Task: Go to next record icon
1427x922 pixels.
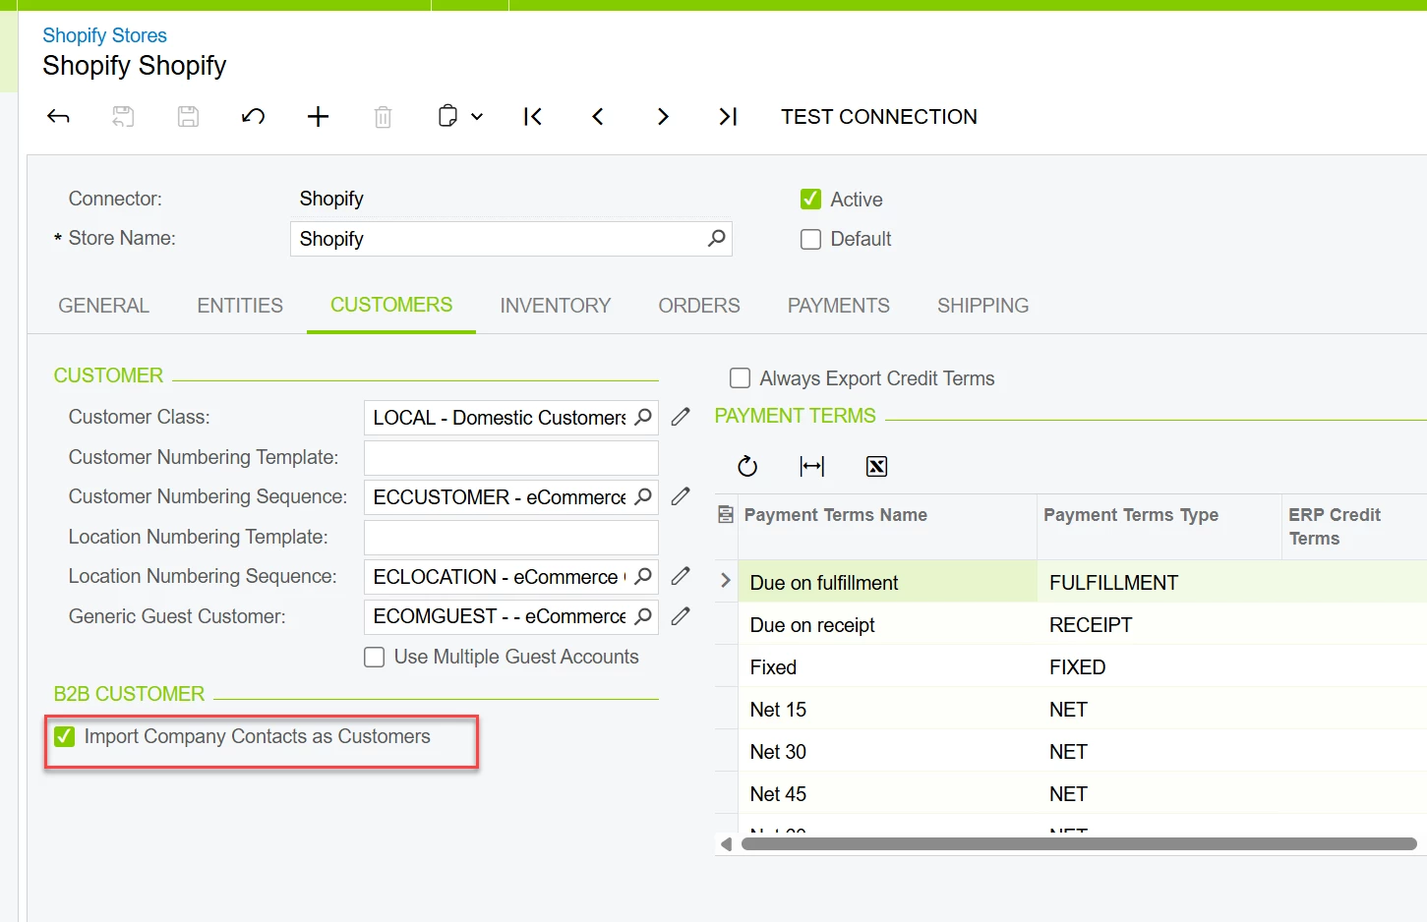Action: coord(663,117)
